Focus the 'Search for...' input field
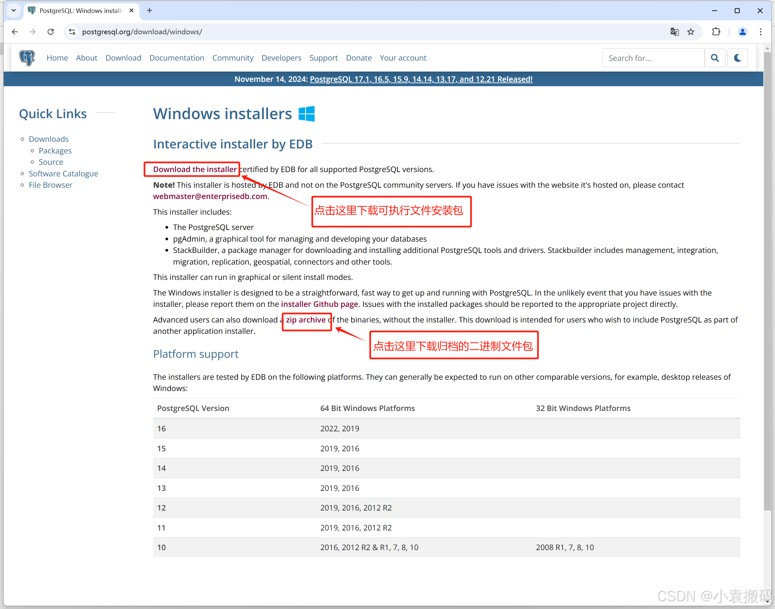 coord(653,58)
